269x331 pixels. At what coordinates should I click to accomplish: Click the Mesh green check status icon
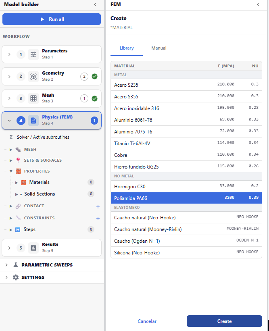coord(95,98)
